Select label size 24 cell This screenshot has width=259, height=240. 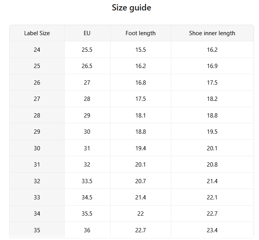pyautogui.click(x=37, y=50)
